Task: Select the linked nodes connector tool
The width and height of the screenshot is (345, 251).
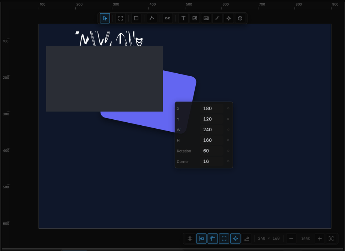Action: pyautogui.click(x=168, y=18)
